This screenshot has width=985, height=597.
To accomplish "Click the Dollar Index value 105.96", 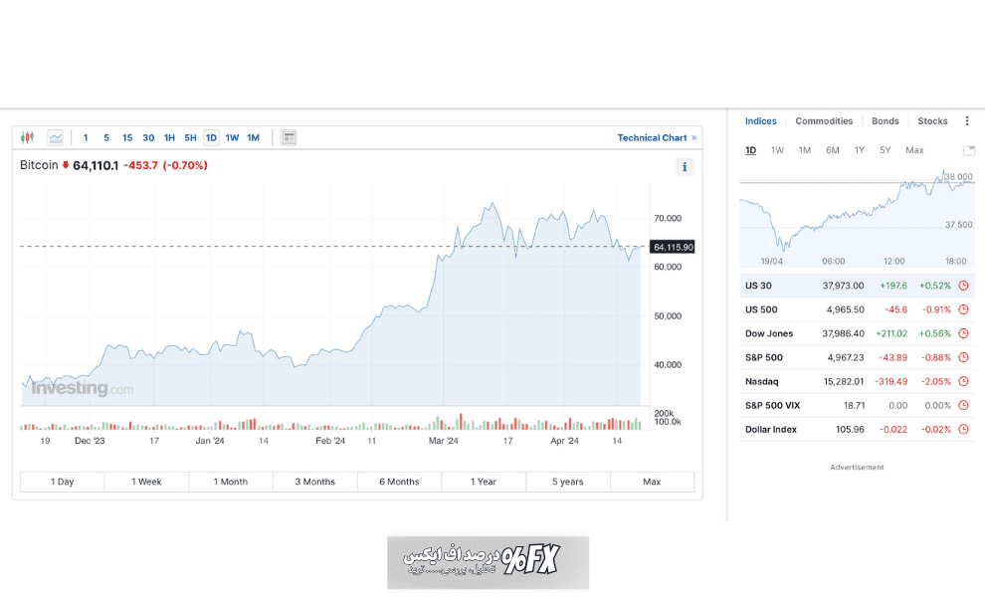I will (x=848, y=429).
